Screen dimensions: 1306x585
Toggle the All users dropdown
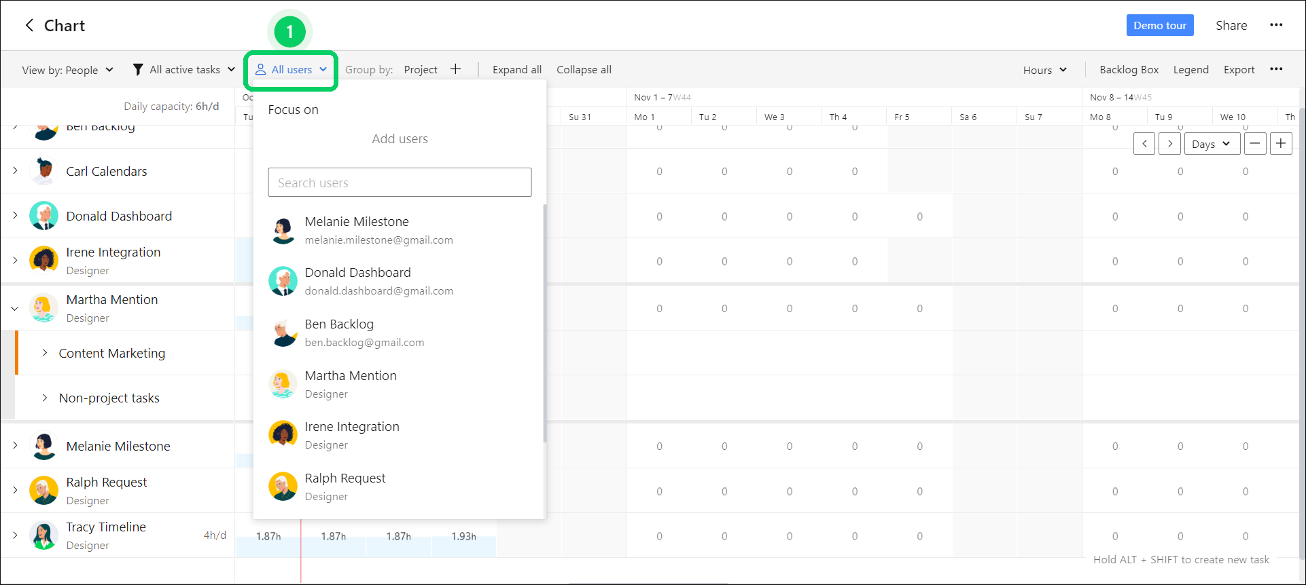[291, 69]
